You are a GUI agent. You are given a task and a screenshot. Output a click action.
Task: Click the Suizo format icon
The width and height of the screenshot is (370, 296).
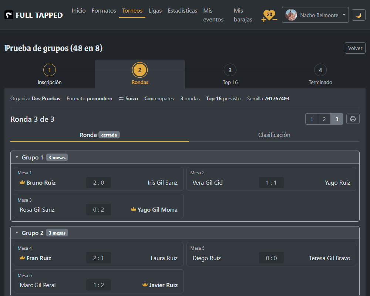pyautogui.click(x=121, y=98)
